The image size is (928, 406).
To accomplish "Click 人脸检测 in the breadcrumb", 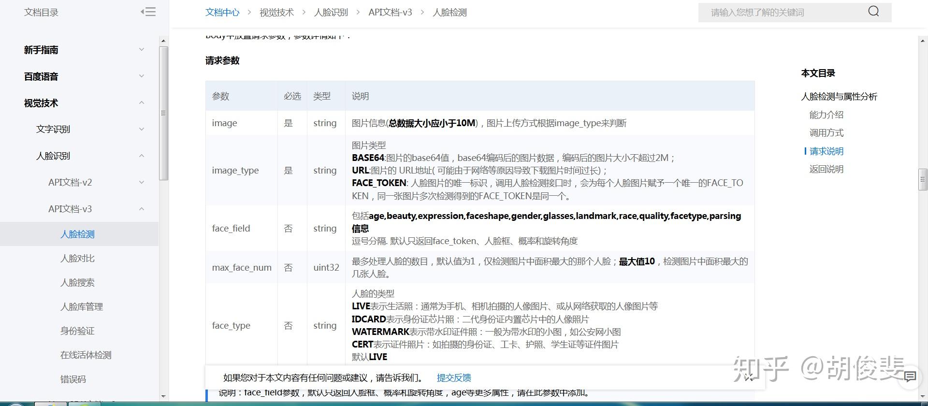I will (449, 12).
